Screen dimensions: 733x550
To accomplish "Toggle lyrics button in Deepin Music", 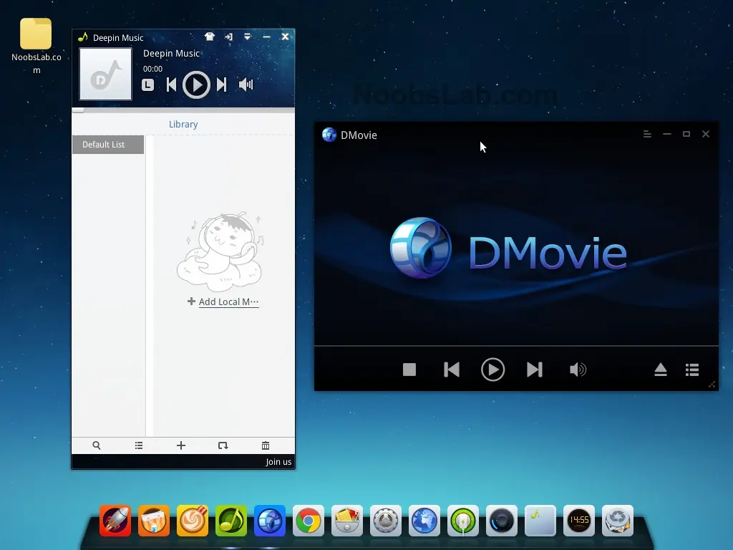I will pos(147,85).
